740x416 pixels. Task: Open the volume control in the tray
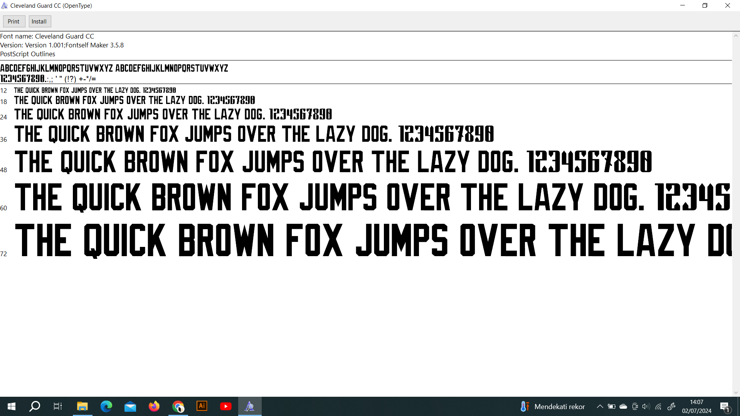(x=646, y=406)
